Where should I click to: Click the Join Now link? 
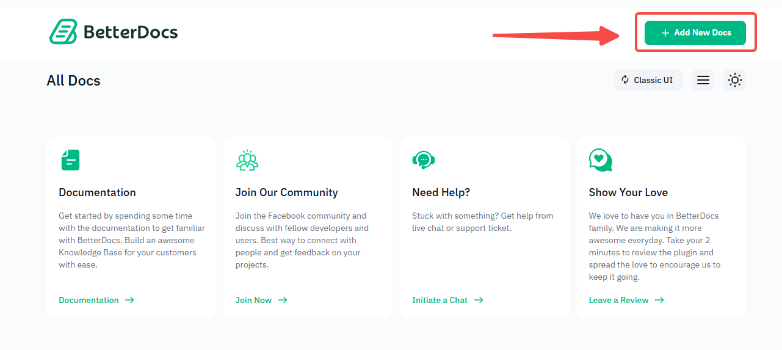[253, 300]
